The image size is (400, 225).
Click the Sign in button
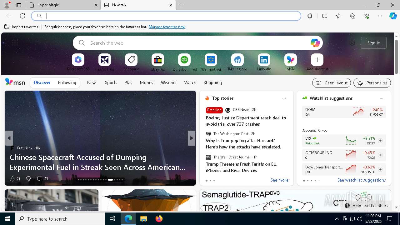(x=374, y=43)
